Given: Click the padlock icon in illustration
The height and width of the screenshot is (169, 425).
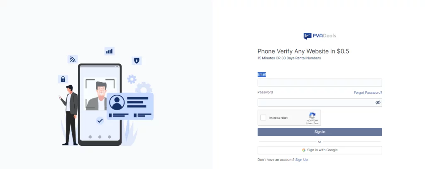Looking at the screenshot, I should tap(63, 79).
